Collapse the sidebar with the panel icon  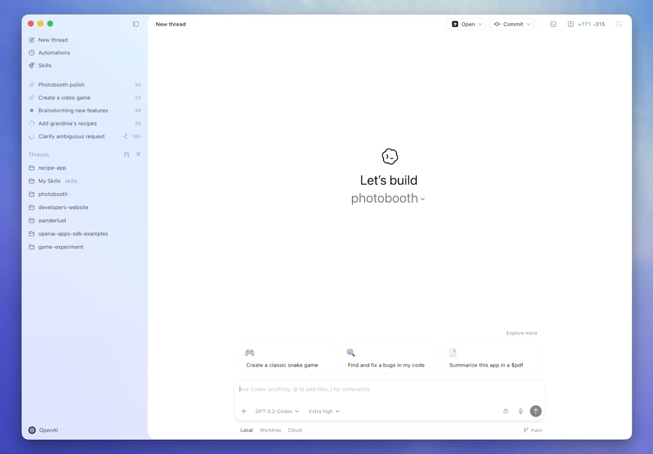coord(136,24)
